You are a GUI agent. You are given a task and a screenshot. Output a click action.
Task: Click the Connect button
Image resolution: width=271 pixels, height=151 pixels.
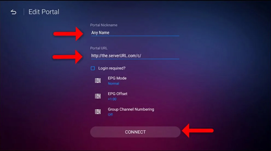(x=135, y=132)
